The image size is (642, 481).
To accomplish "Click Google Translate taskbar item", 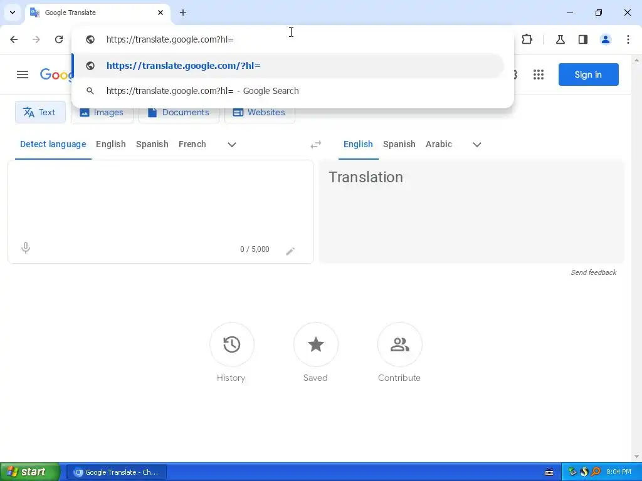I will 116,472.
